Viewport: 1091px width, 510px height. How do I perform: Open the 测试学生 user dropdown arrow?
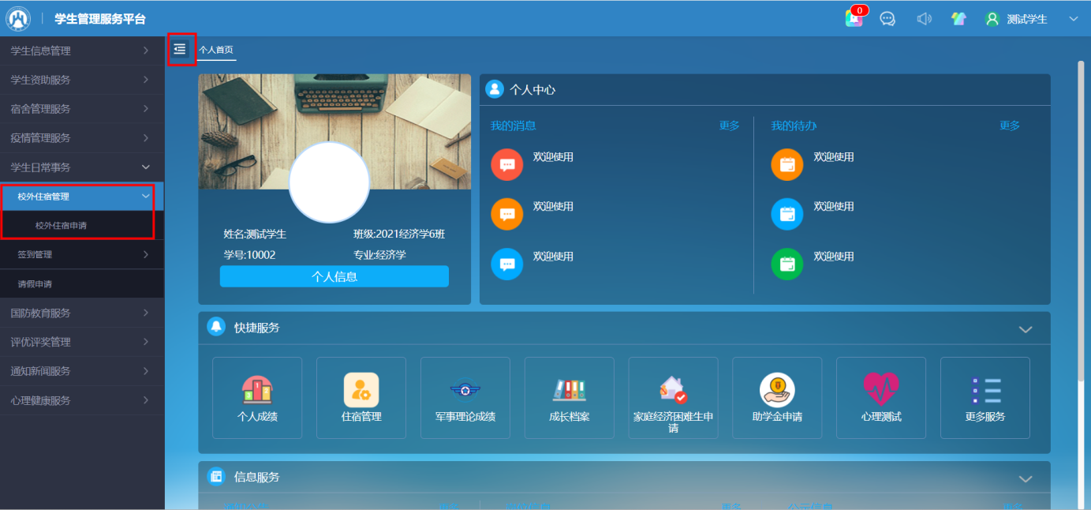click(1073, 19)
